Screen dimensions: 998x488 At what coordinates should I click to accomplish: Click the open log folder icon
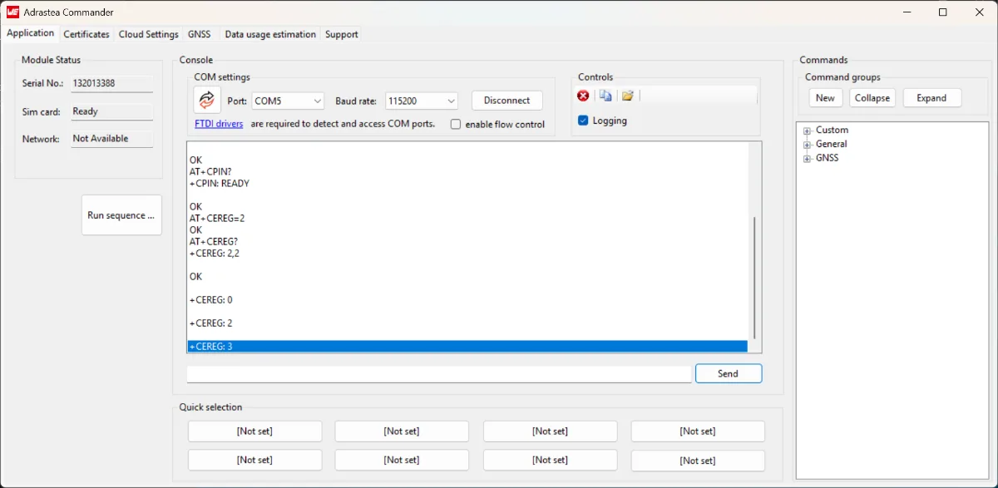click(x=628, y=96)
